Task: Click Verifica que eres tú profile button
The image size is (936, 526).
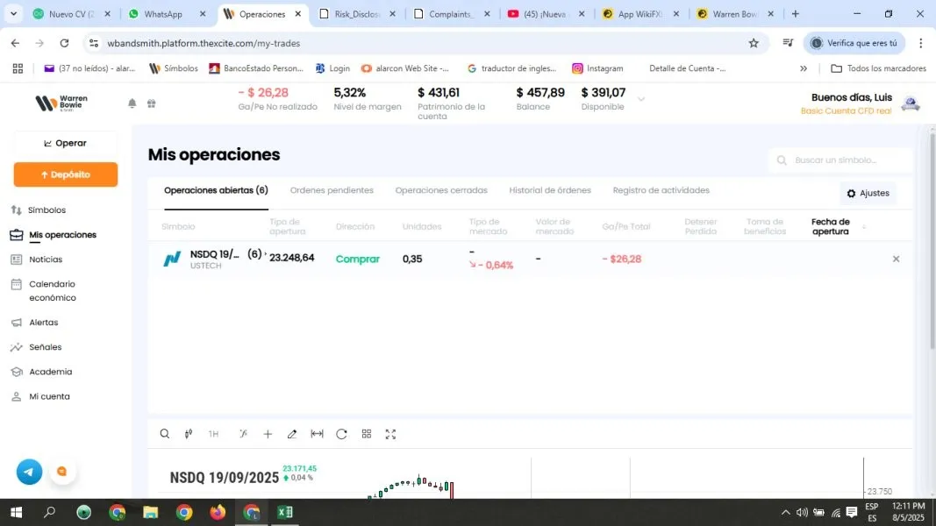Action: [x=854, y=43]
